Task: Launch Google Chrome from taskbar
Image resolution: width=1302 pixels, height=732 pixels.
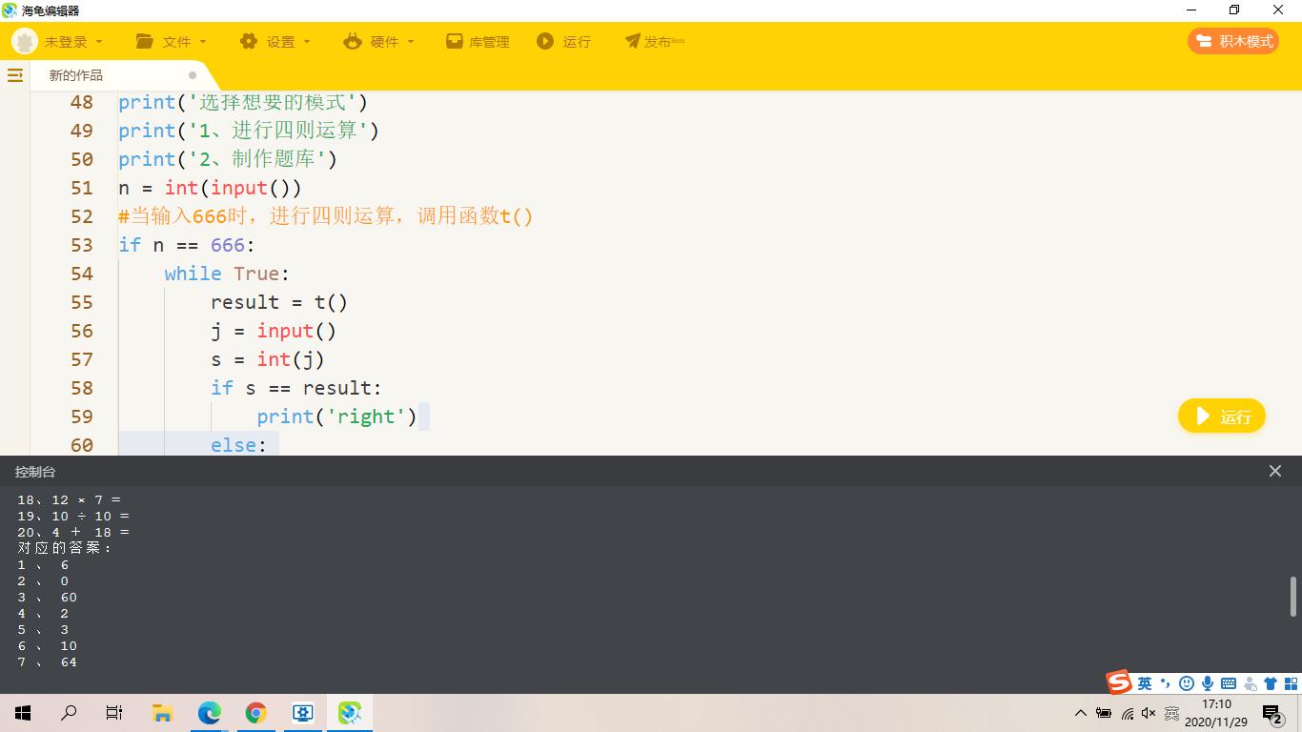Action: [255, 713]
